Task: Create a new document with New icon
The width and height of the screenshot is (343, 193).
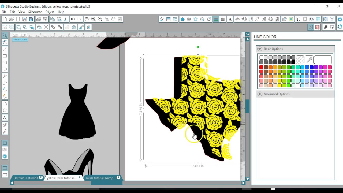Action: (5, 19)
